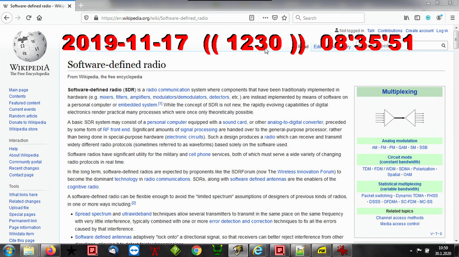Show hidden system tray icons

coord(411,250)
